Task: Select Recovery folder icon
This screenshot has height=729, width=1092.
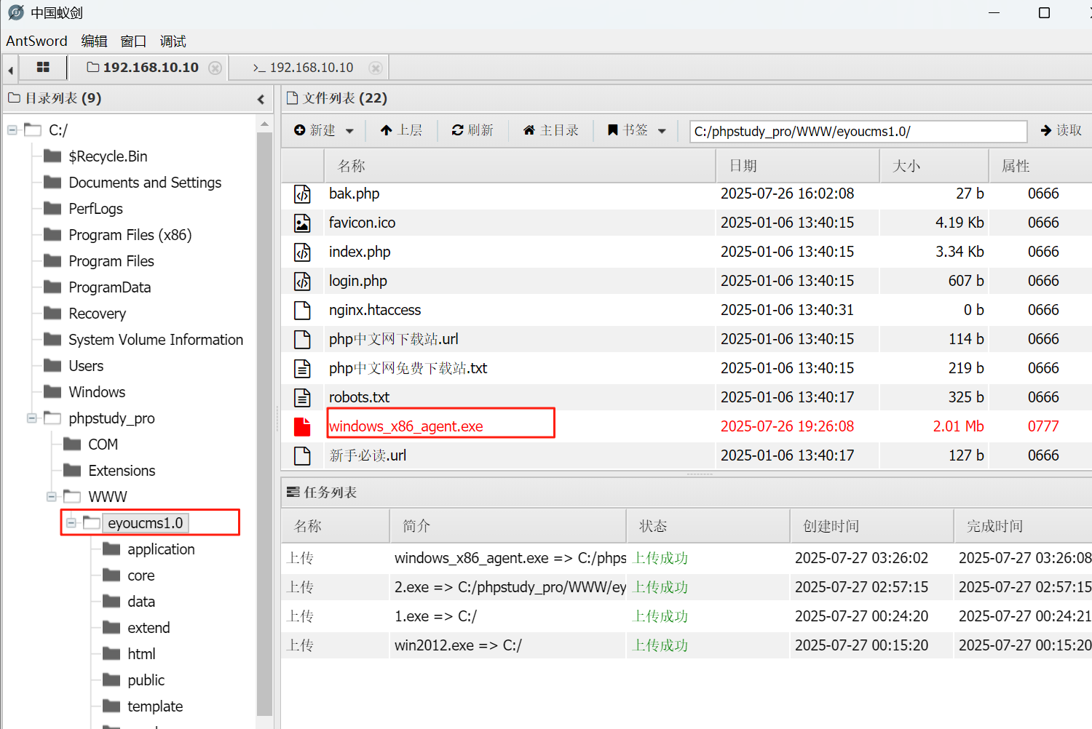Action: (x=52, y=313)
